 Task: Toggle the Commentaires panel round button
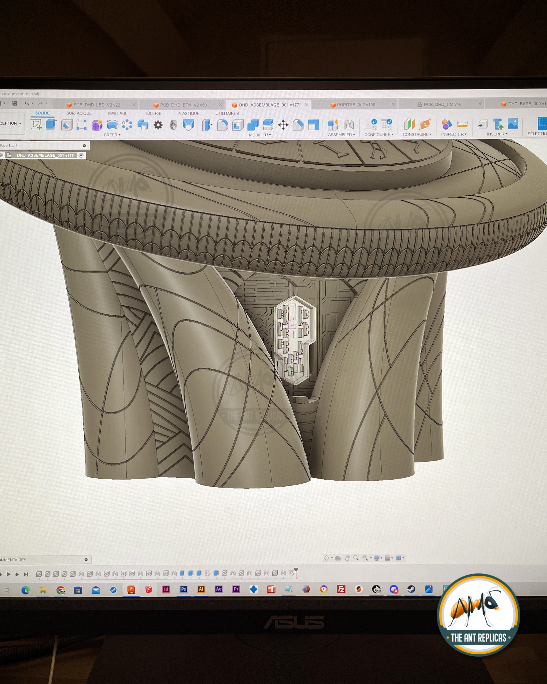tap(86, 560)
